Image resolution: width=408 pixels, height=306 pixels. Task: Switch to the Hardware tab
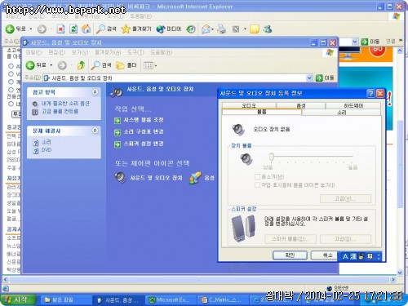[353, 105]
